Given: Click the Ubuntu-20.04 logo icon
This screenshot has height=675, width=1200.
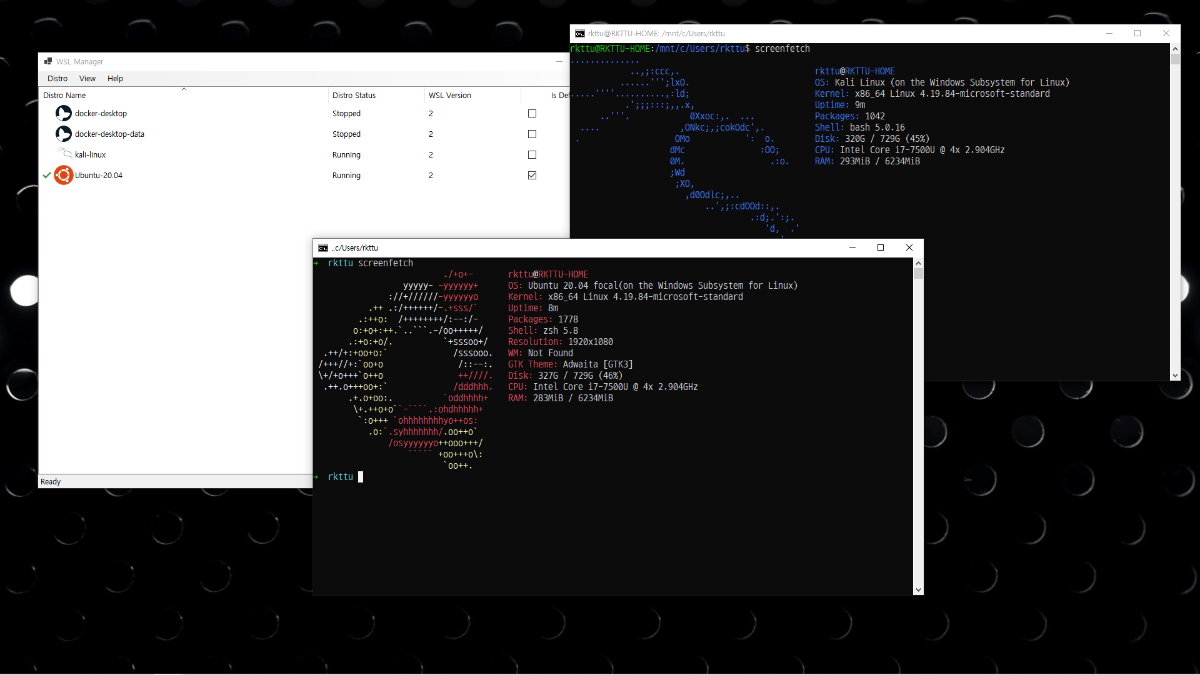Looking at the screenshot, I should [63, 175].
